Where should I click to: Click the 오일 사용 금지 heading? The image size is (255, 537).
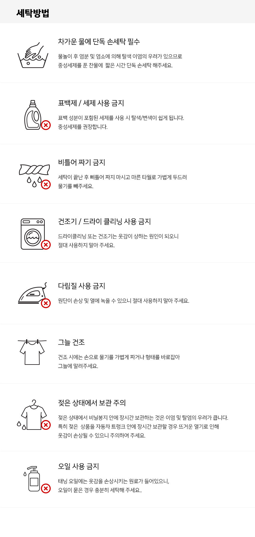click(x=78, y=466)
